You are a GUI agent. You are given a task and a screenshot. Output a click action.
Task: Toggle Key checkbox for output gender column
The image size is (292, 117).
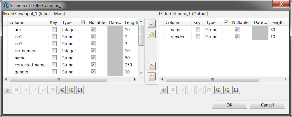[x=198, y=37]
